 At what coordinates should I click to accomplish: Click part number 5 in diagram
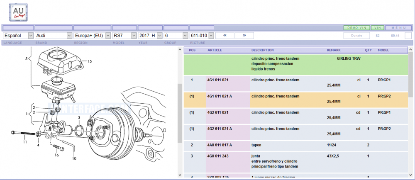[26, 58]
